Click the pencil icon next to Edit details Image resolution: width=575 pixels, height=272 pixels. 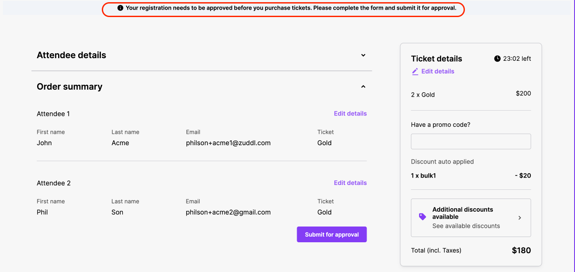click(x=415, y=71)
